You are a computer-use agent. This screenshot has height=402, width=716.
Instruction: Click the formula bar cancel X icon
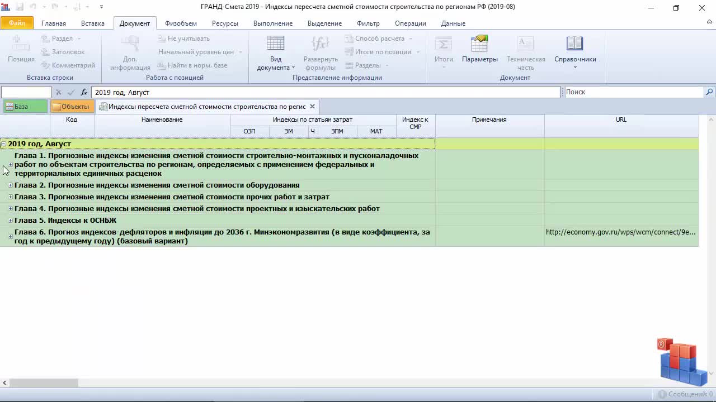coord(58,92)
